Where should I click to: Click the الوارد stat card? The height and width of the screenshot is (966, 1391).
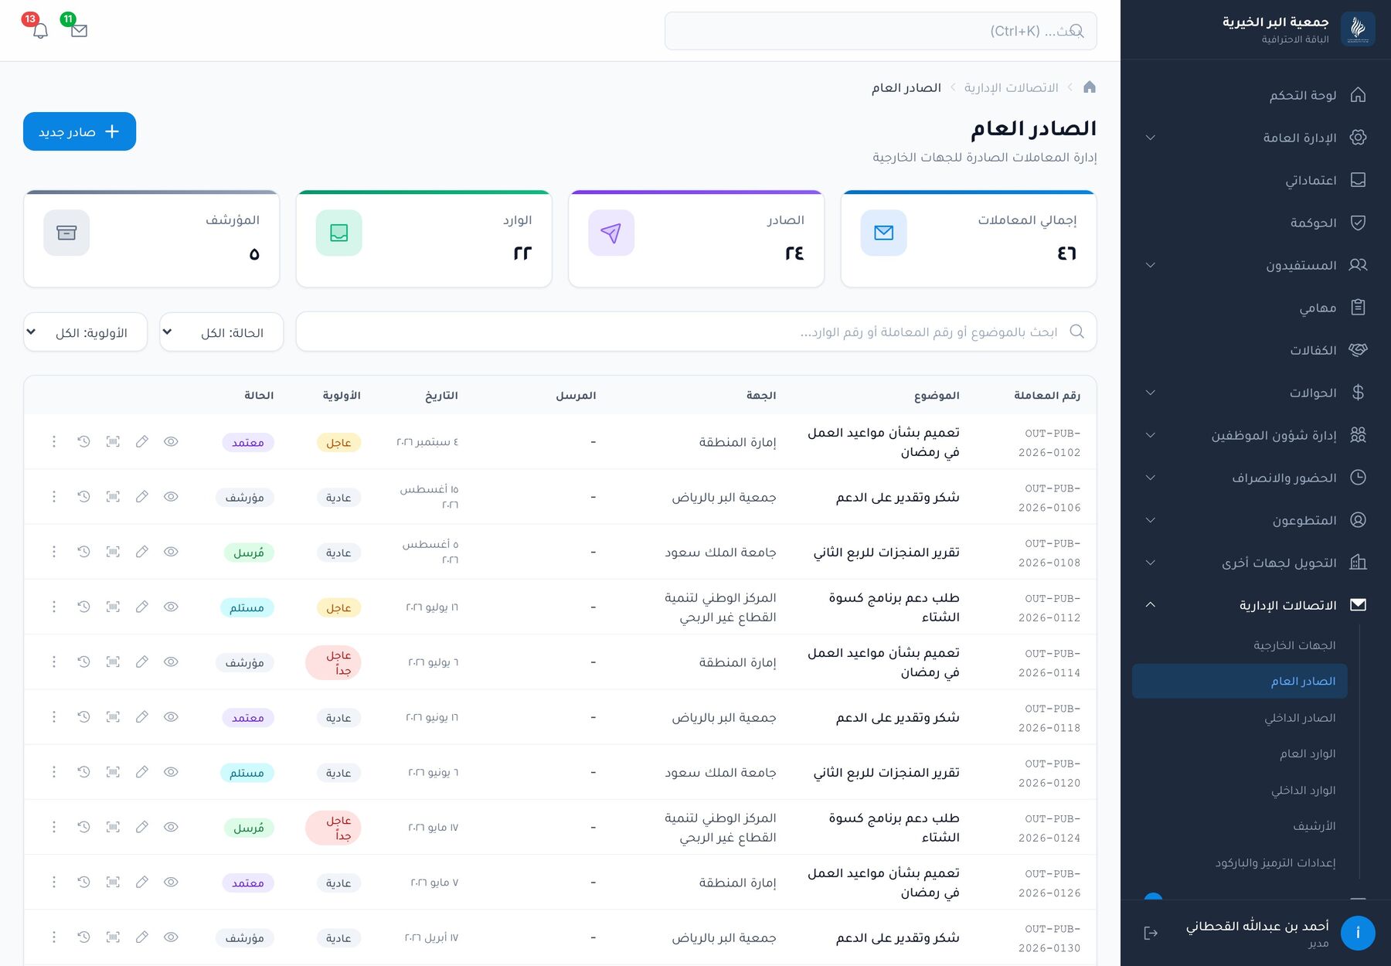tap(423, 239)
